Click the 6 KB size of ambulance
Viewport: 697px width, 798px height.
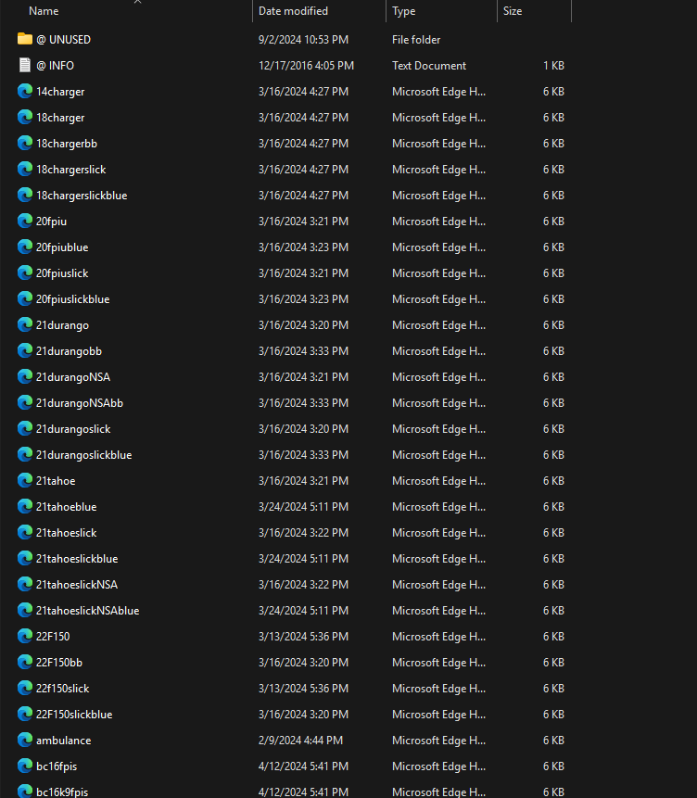553,740
